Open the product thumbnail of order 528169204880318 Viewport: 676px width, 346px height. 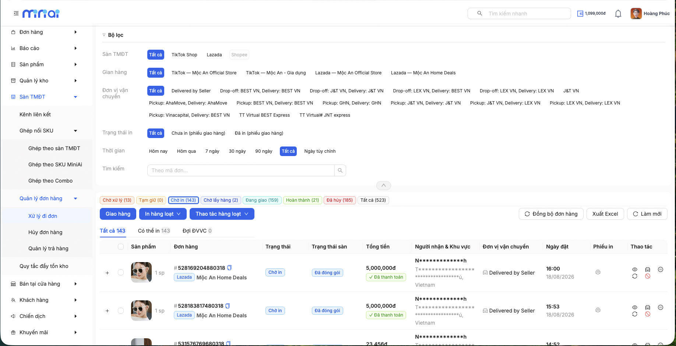(x=141, y=272)
